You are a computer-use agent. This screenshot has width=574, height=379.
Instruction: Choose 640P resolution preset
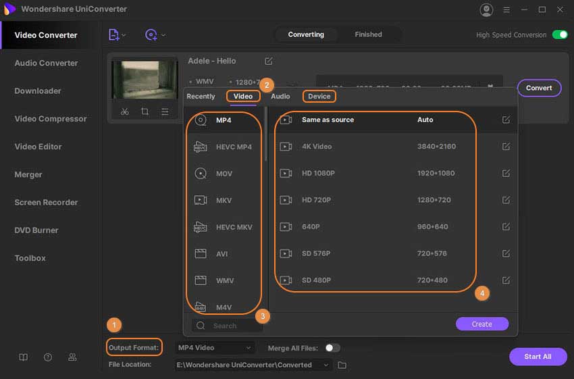click(394, 227)
